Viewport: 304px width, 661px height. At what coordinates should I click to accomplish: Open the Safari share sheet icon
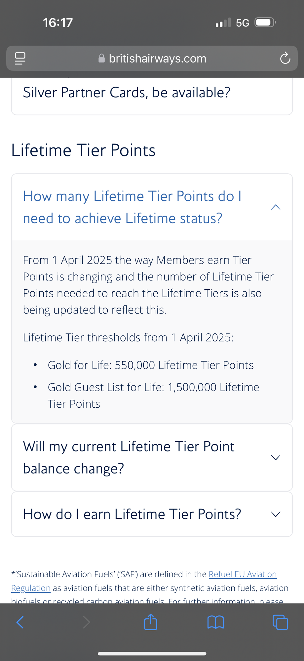pyautogui.click(x=151, y=622)
